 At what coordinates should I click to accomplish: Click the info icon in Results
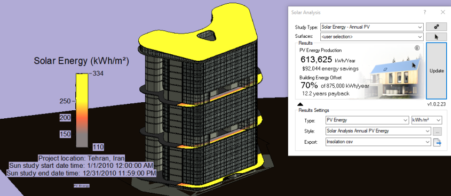417,48
